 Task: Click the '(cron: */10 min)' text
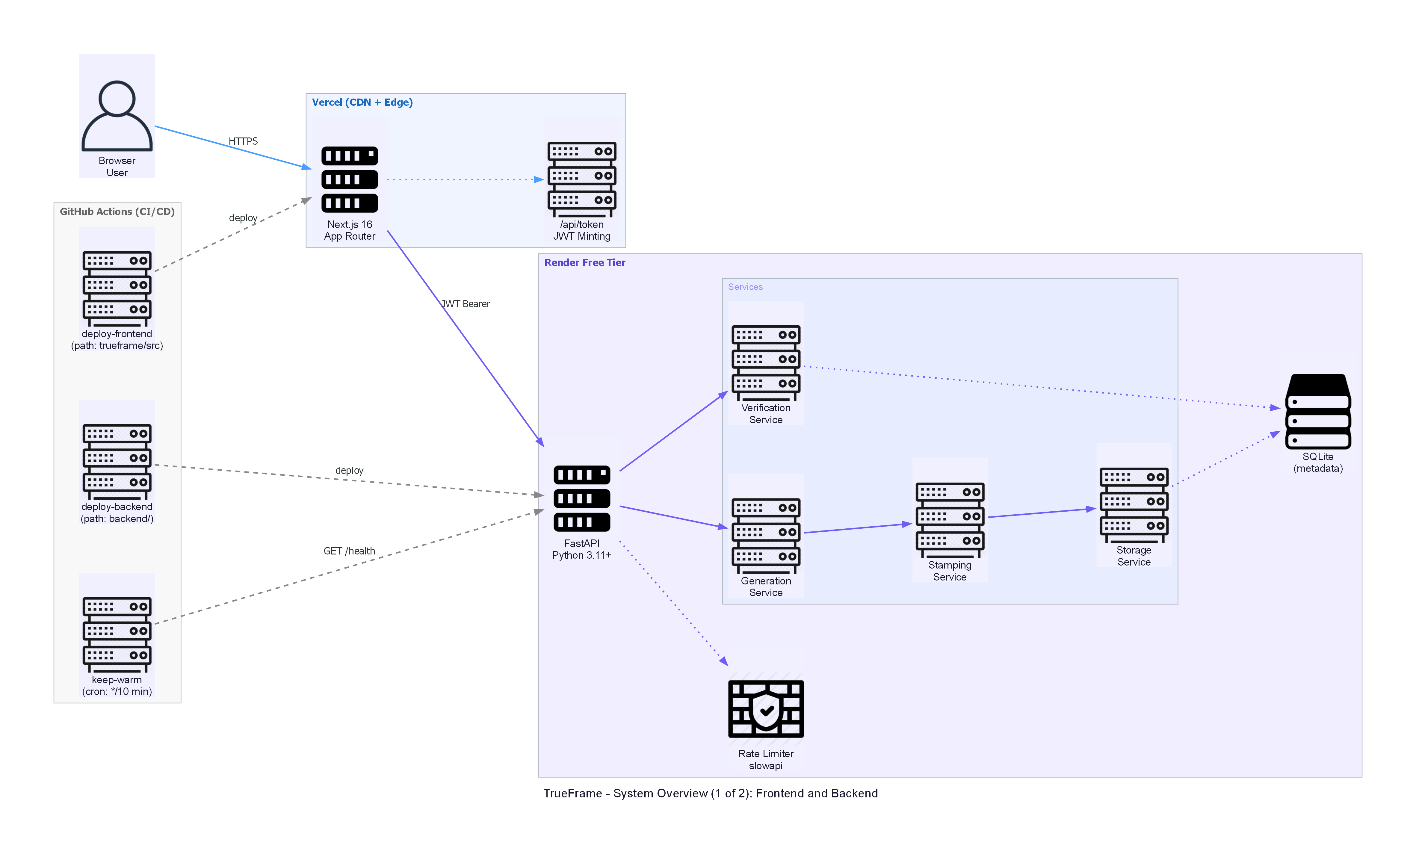click(117, 691)
